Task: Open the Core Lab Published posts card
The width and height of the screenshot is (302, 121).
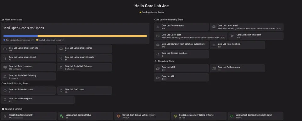Action: point(38,100)
